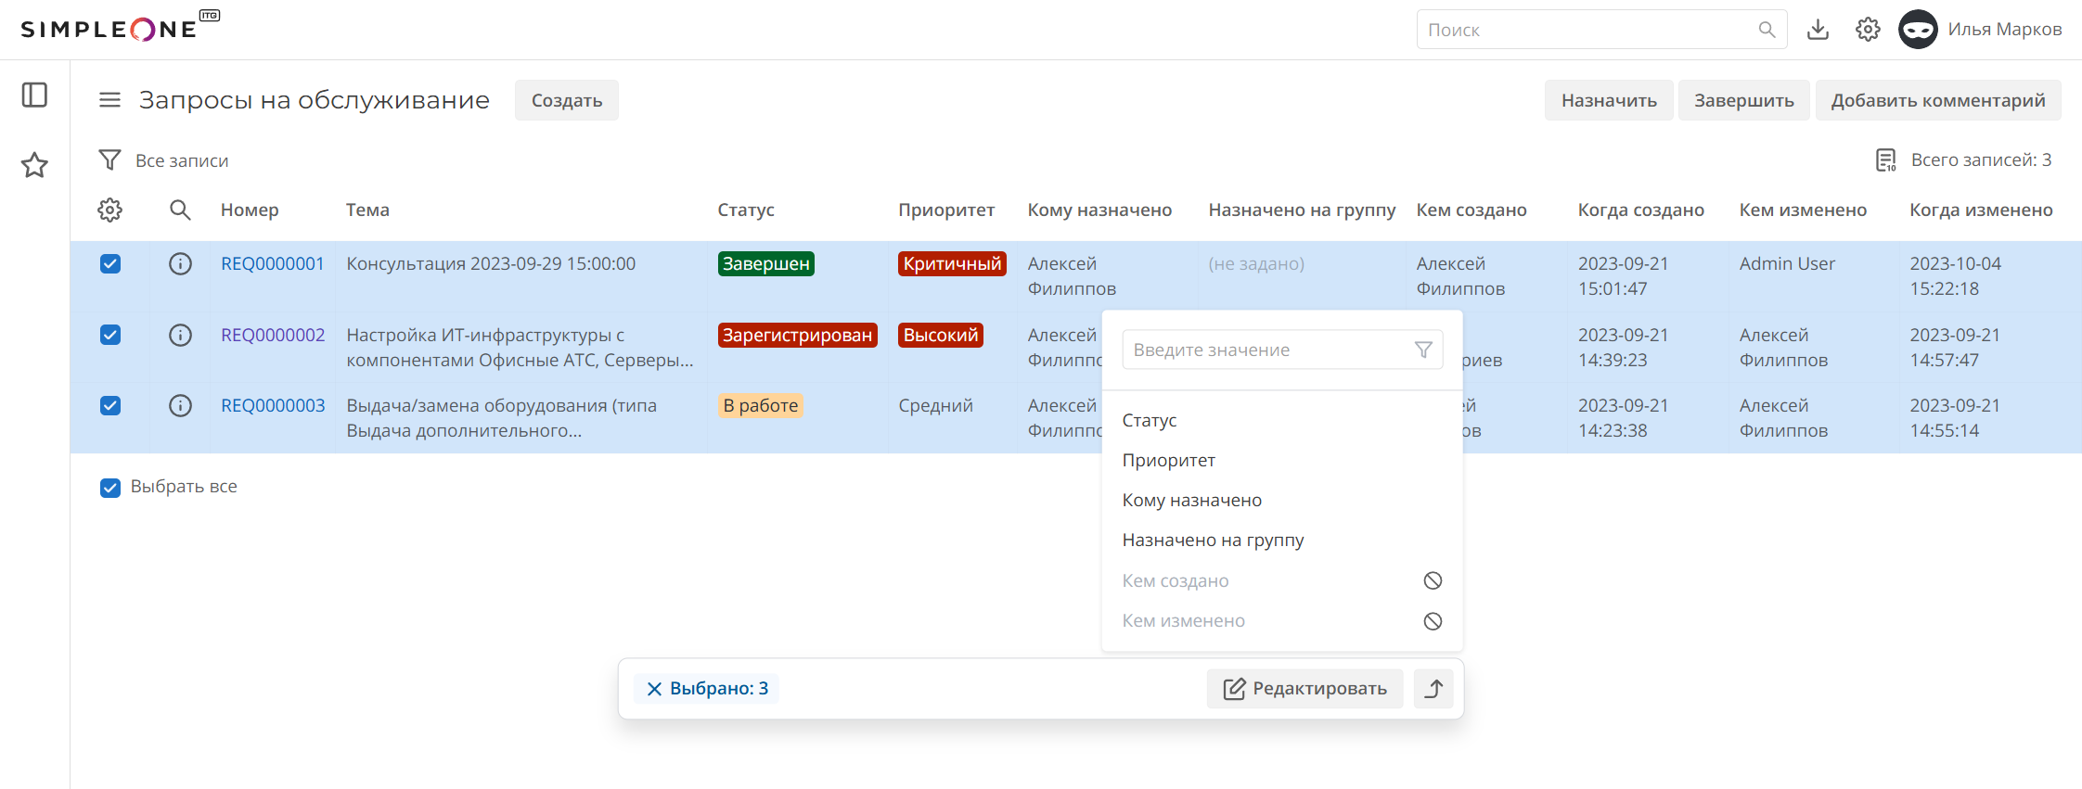Uncheck the REQ0000001 row checkbox
Image resolution: width=2082 pixels, height=789 pixels.
(x=110, y=264)
